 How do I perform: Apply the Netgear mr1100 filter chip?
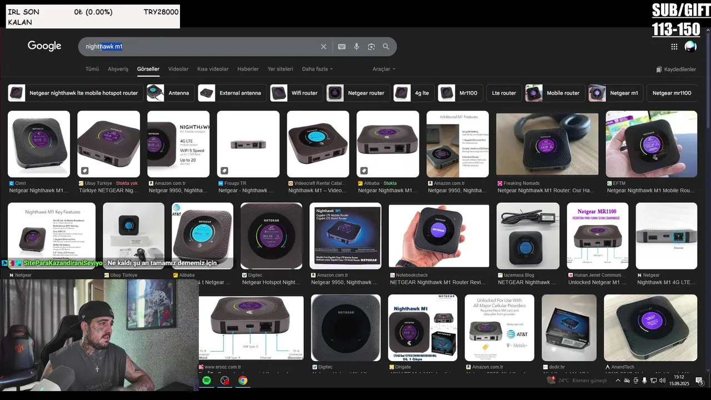672,93
